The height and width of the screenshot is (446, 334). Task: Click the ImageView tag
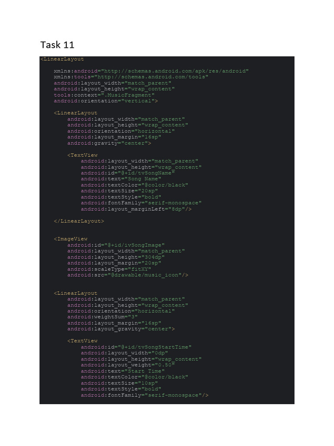pos(71,239)
